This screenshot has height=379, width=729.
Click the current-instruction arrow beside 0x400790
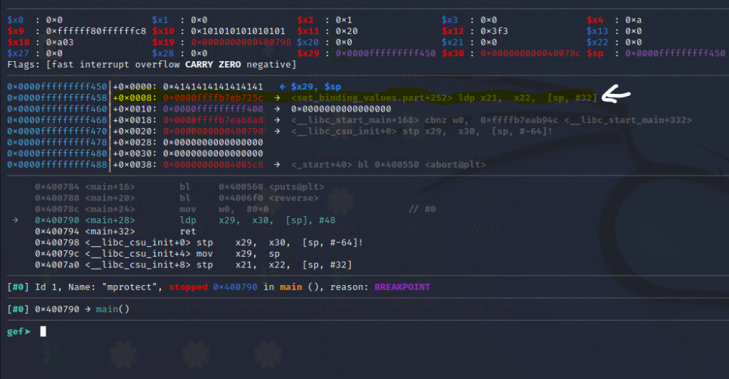pyautogui.click(x=16, y=220)
